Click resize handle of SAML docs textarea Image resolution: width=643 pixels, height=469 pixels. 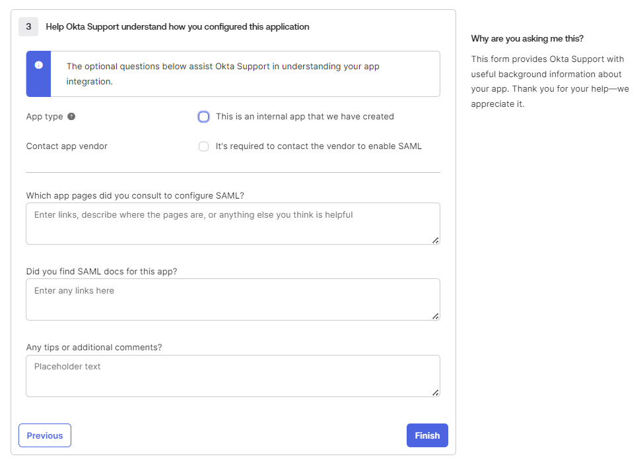pos(435,316)
